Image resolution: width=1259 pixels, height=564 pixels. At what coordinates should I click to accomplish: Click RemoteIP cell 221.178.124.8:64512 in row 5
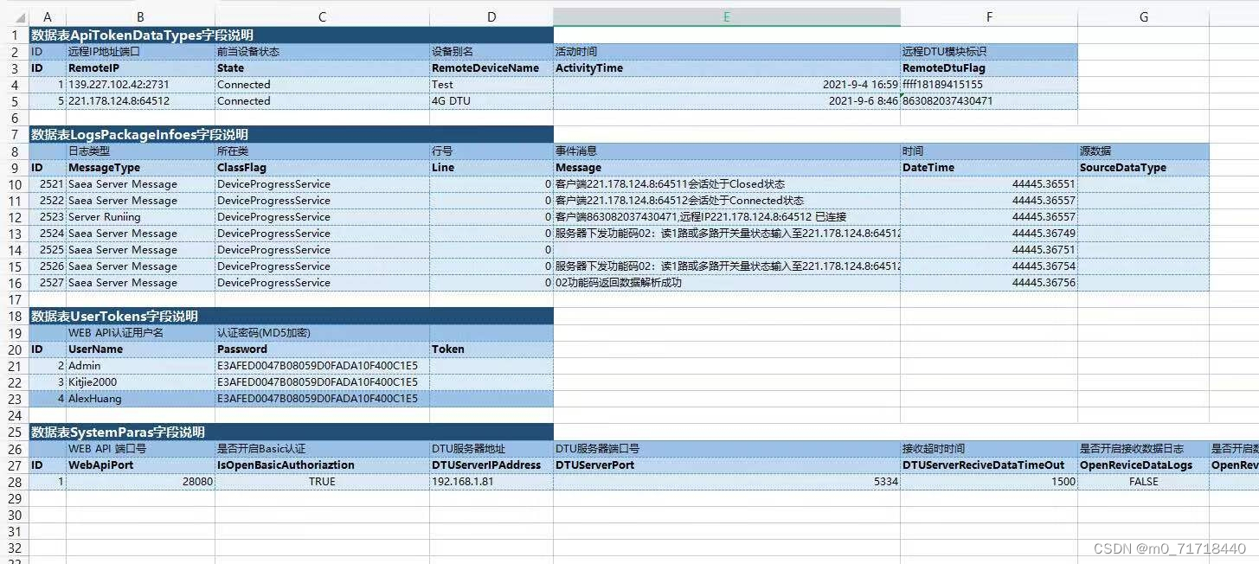[140, 101]
